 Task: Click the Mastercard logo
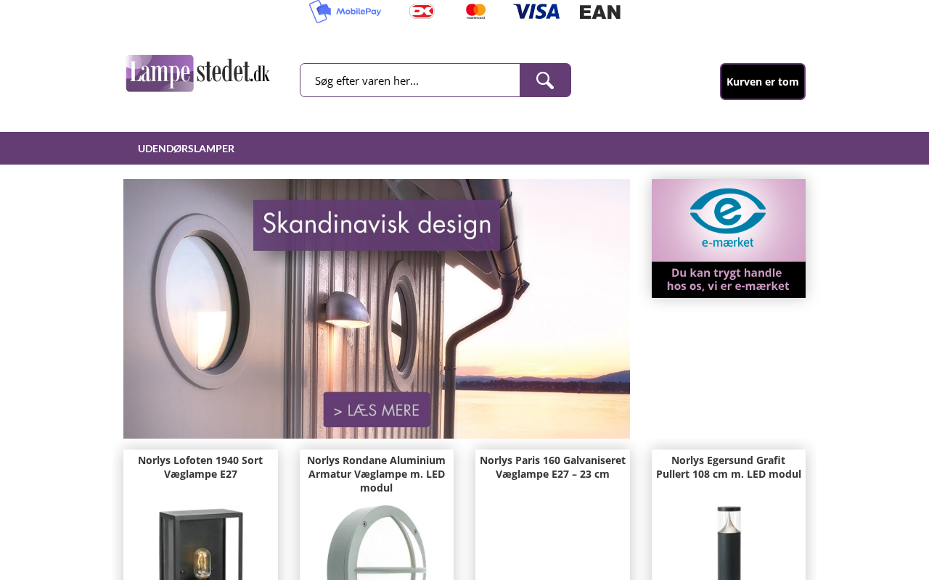tap(475, 11)
